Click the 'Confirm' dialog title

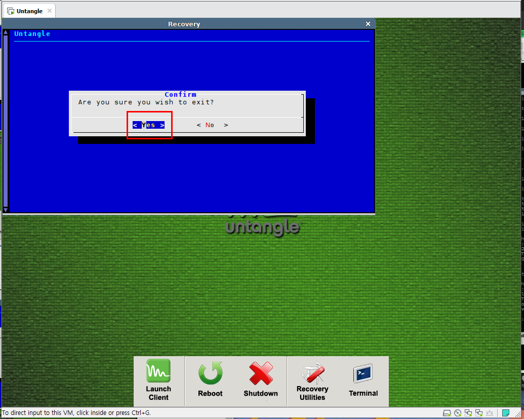point(180,94)
